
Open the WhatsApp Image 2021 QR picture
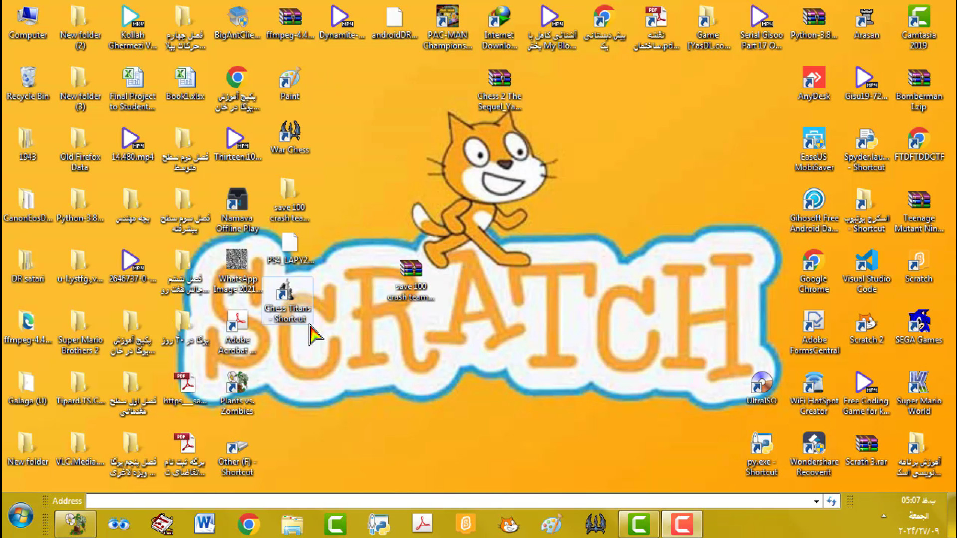coord(237,272)
